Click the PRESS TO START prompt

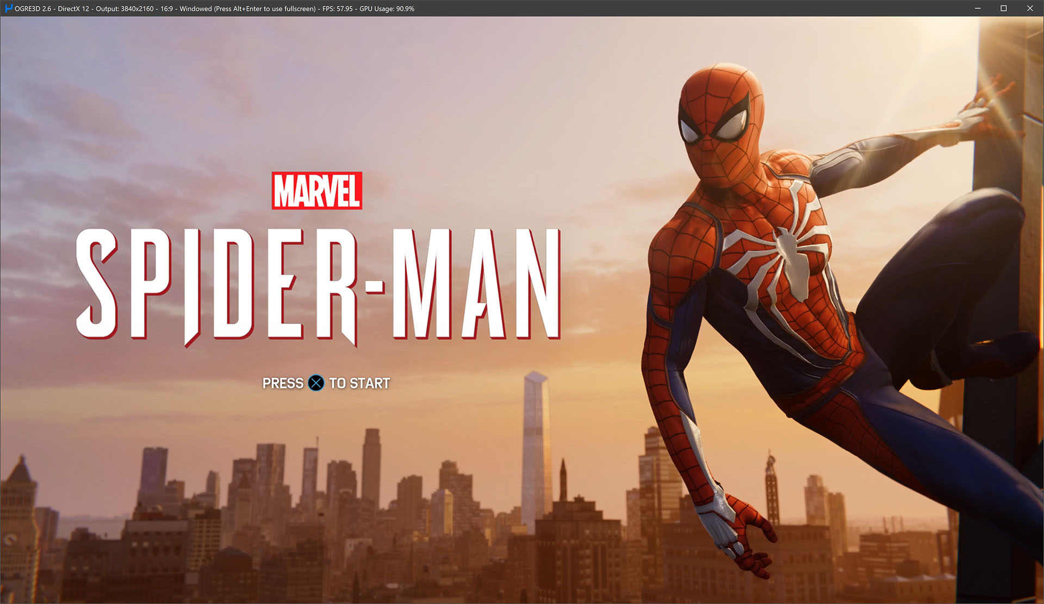click(325, 383)
